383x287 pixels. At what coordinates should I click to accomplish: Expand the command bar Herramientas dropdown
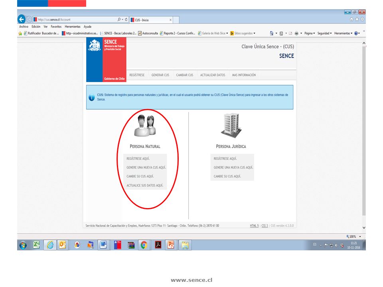click(x=343, y=33)
